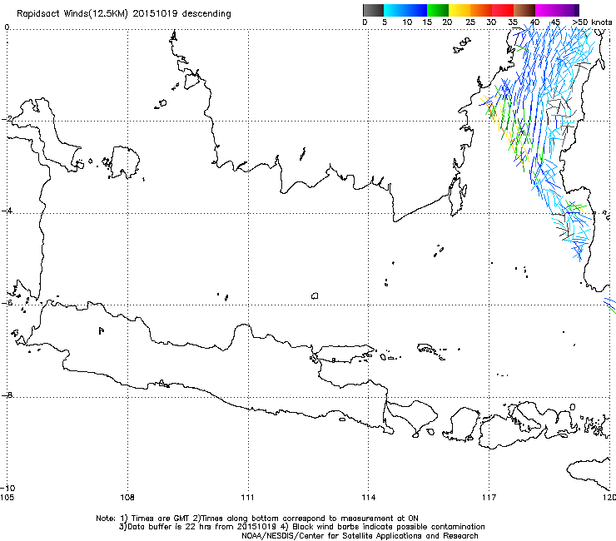Screen dimensions: 616x541
Task: Click latitude axis label "-10"
Action: pos(7,488)
